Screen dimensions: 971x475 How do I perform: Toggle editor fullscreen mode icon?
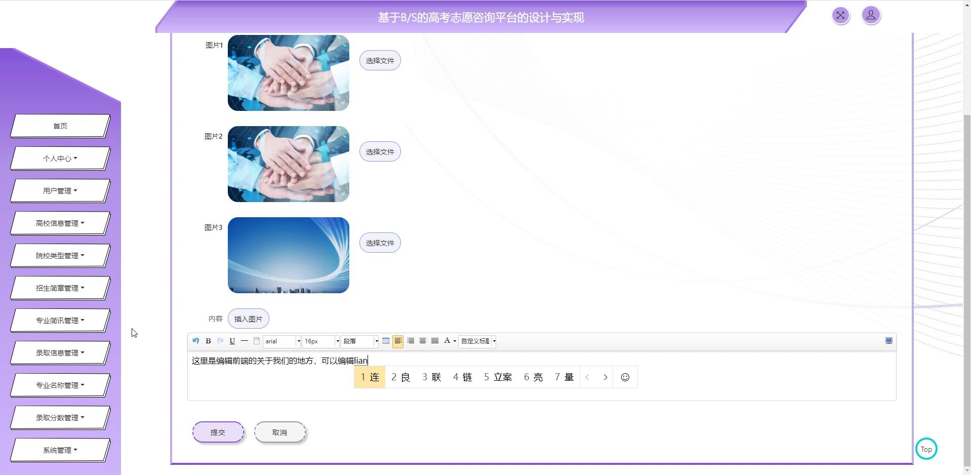pyautogui.click(x=888, y=341)
